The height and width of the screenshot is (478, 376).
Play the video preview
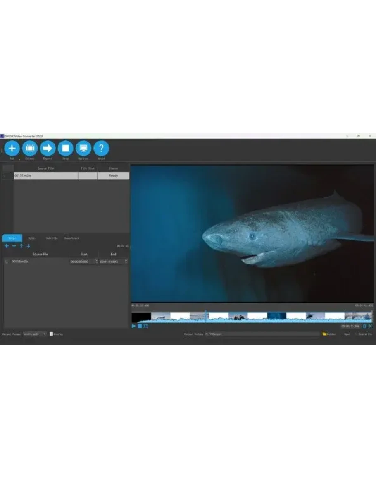[133, 326]
